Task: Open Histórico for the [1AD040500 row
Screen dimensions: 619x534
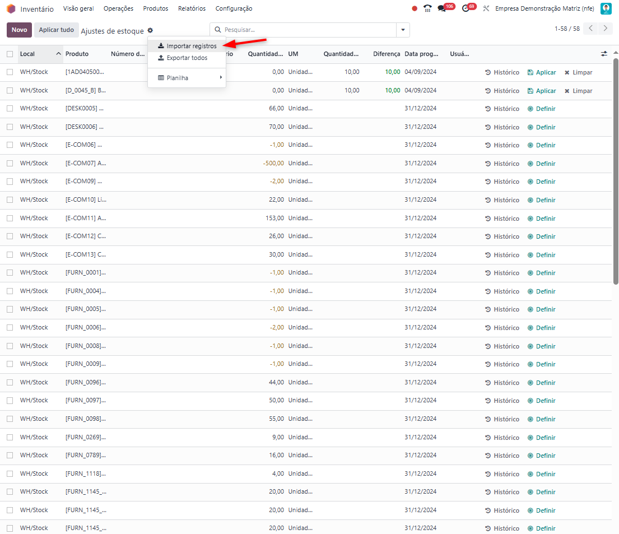Action: pyautogui.click(x=502, y=72)
